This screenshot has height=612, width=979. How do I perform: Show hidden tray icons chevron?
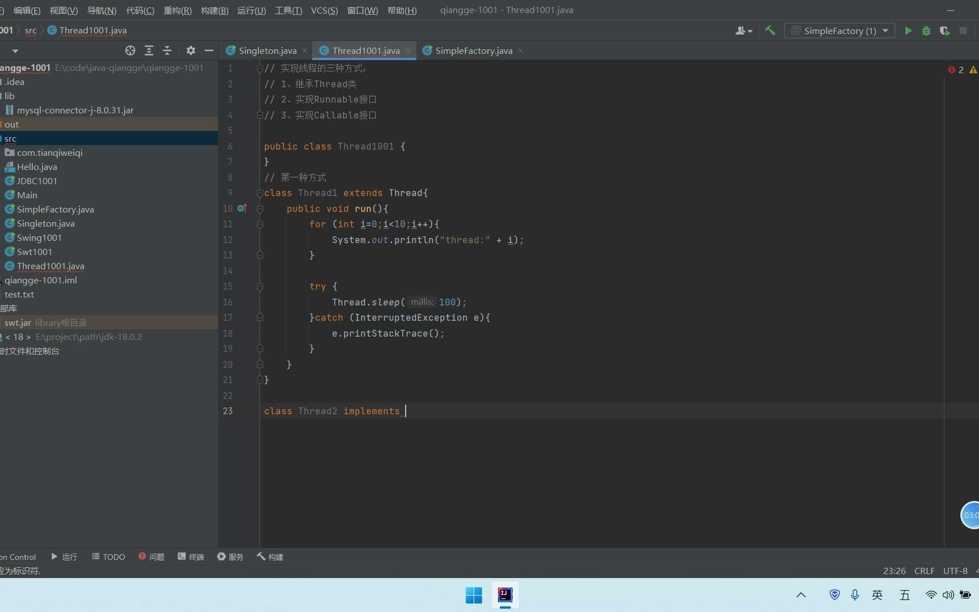pyautogui.click(x=801, y=594)
